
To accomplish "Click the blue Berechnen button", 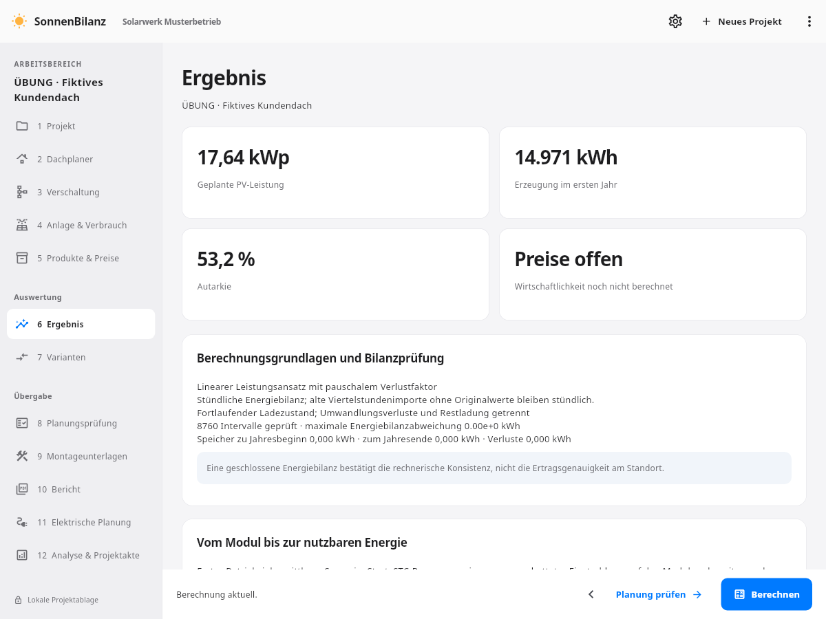I will 767,594.
